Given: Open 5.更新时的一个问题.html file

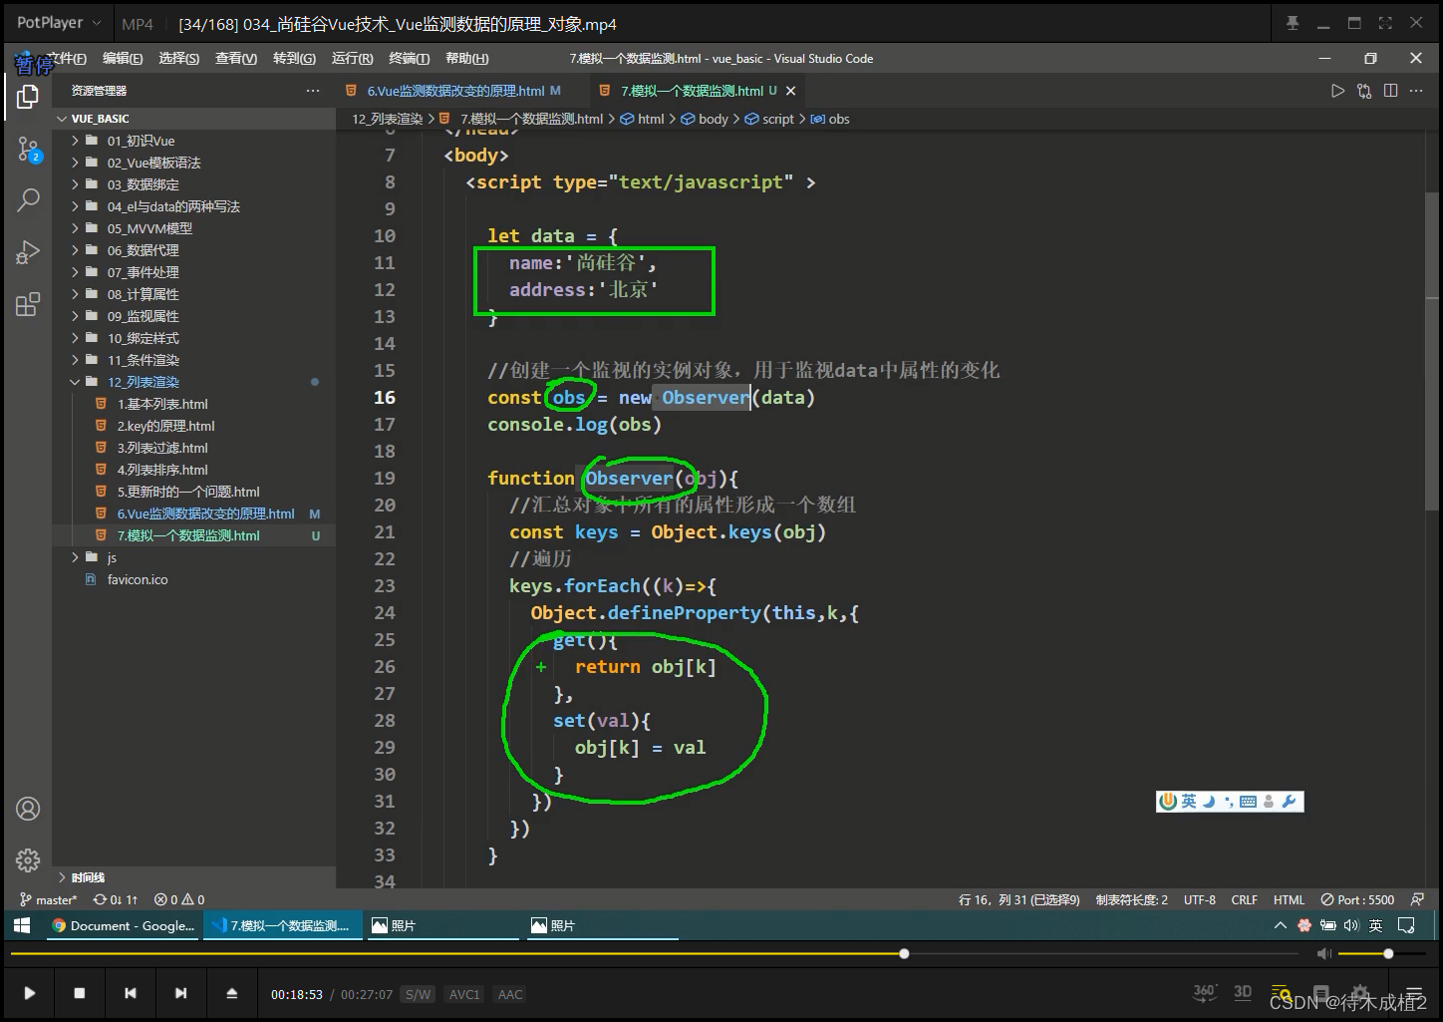Looking at the screenshot, I should pos(193,492).
